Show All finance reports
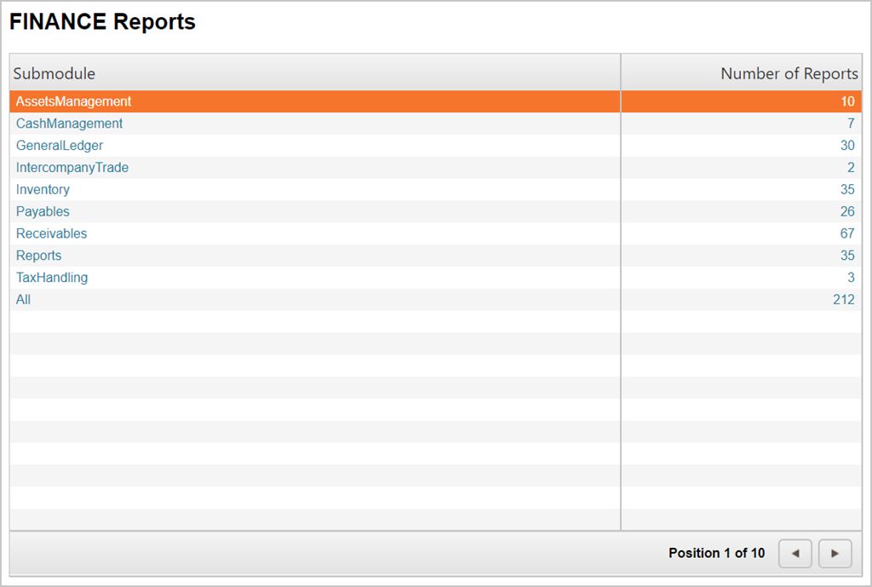 (x=23, y=300)
